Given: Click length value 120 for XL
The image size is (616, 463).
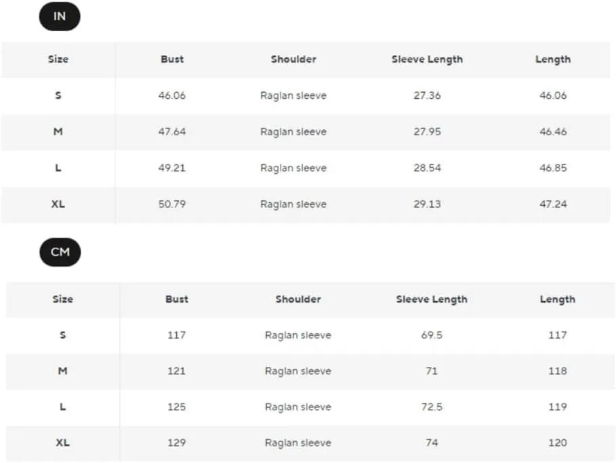Looking at the screenshot, I should pos(558,443).
